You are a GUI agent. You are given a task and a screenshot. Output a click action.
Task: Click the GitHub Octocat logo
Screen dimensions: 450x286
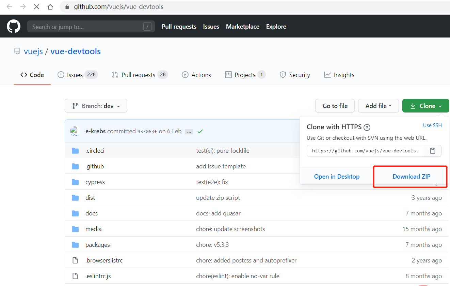pos(14,27)
